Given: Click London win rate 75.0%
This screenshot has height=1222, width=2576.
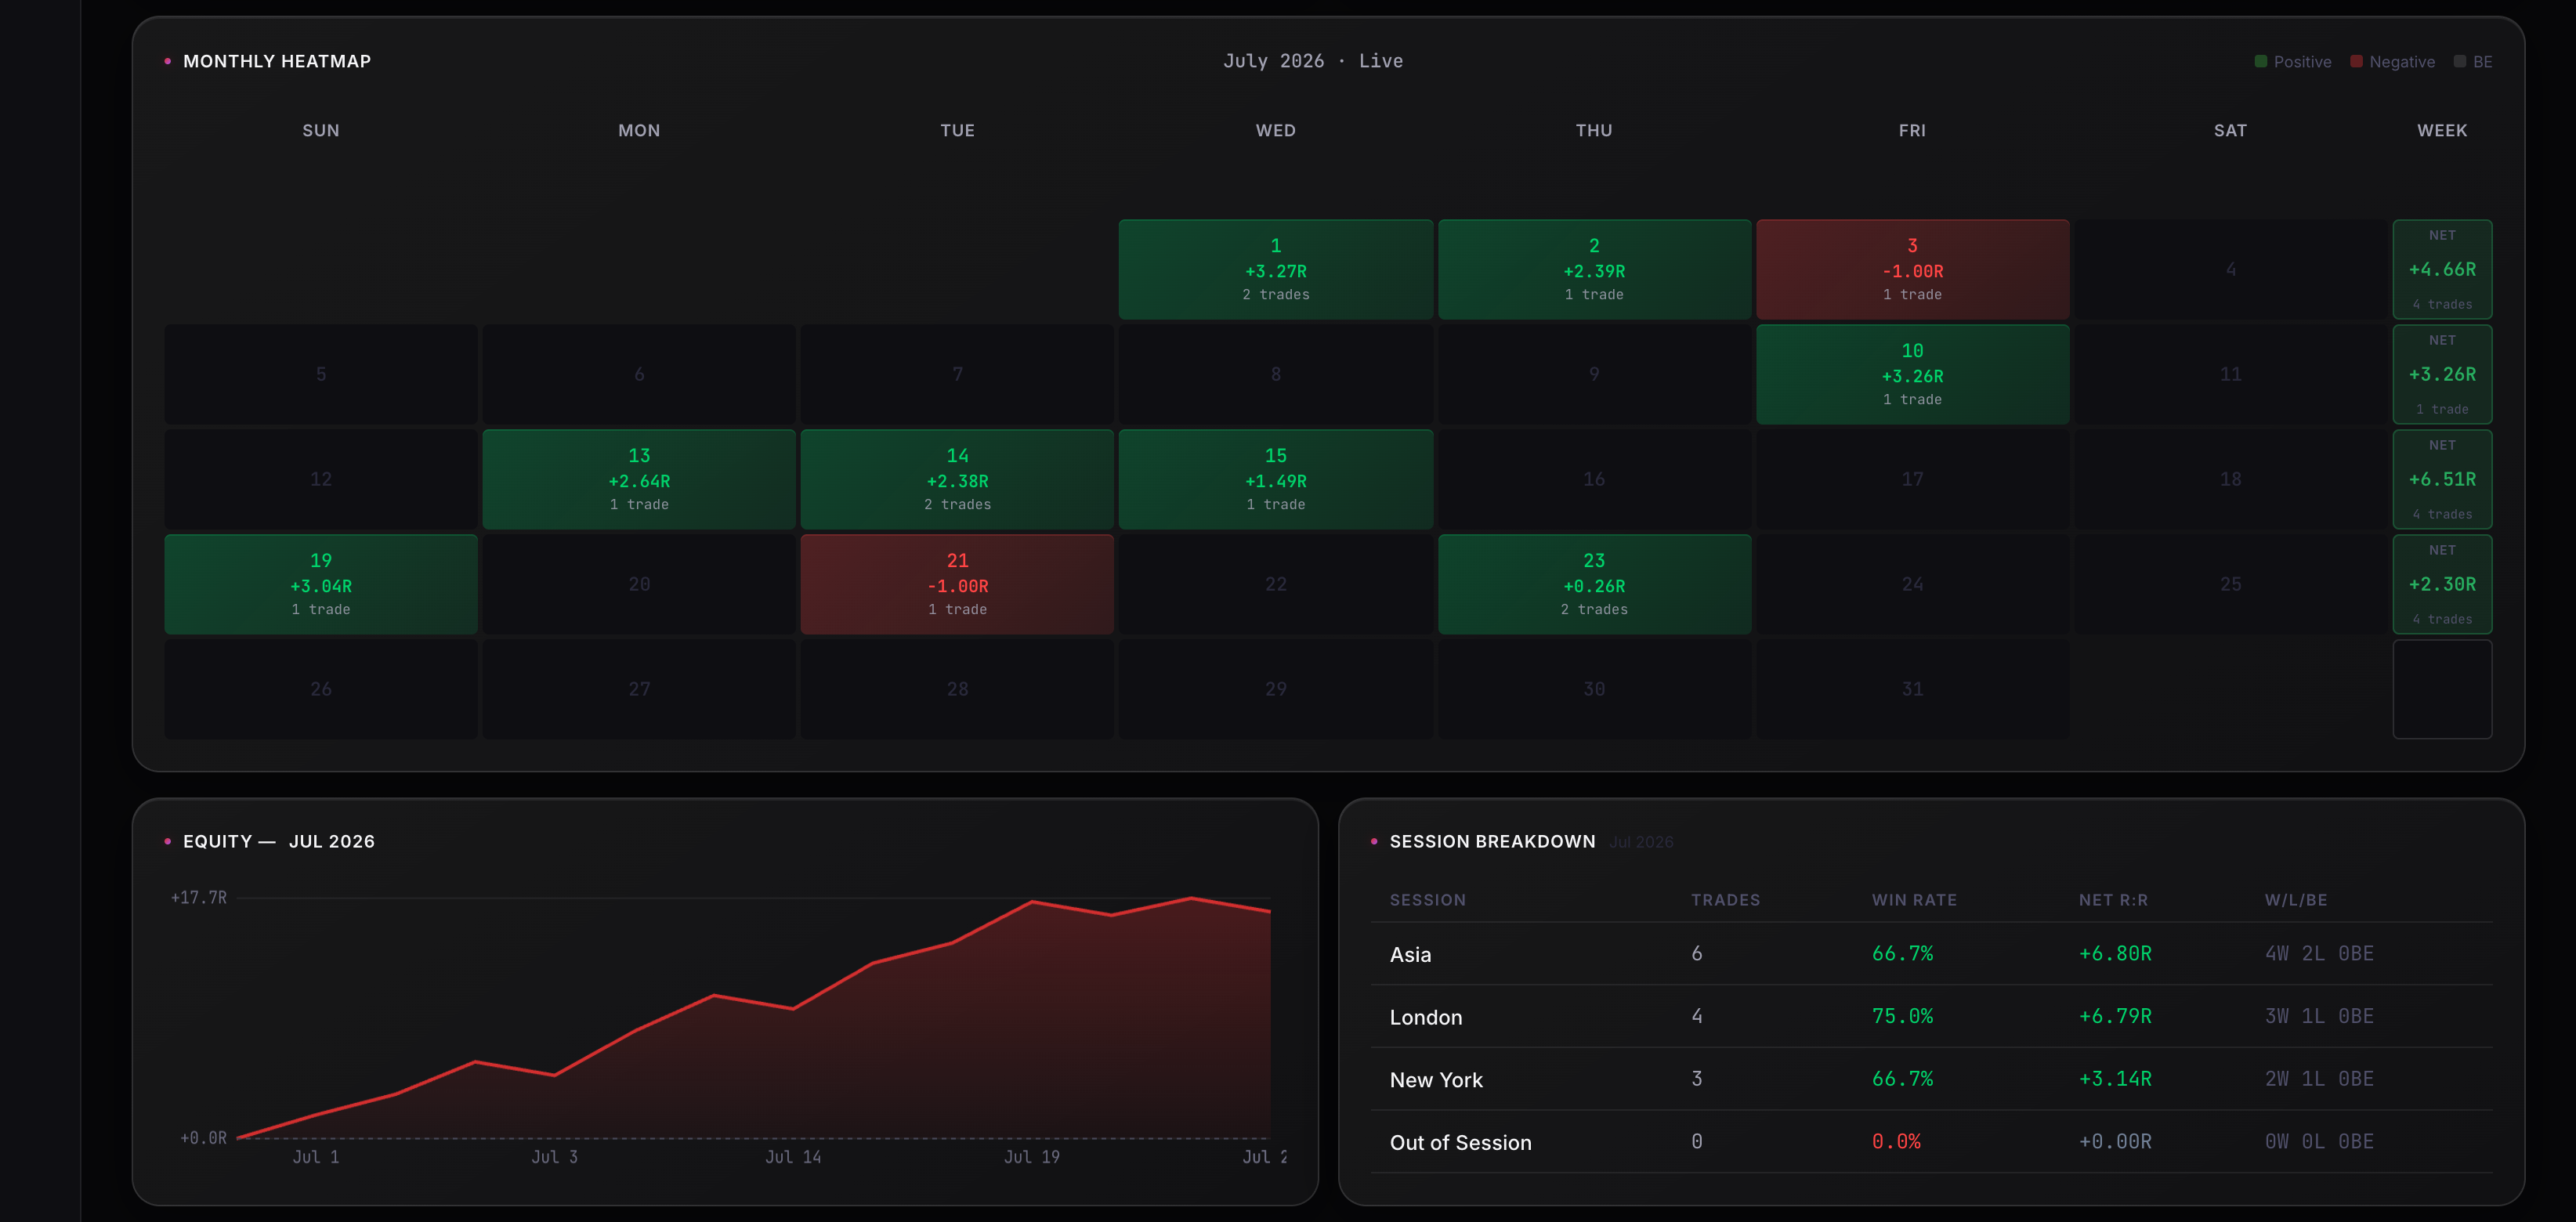Looking at the screenshot, I should click(1902, 1016).
